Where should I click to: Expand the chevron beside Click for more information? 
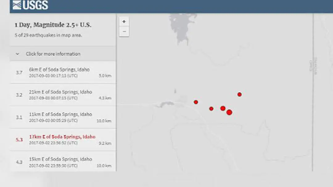click(17, 54)
